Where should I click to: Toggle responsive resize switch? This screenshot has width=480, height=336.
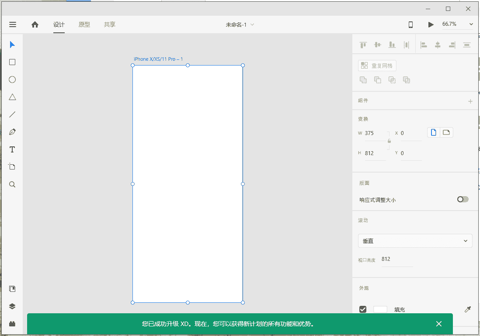[x=463, y=199]
